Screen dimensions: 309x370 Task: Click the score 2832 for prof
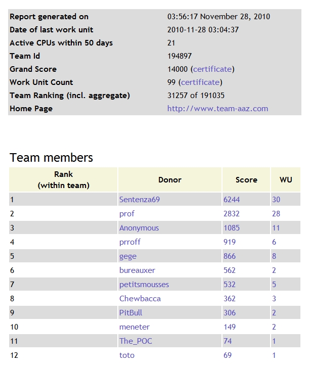click(232, 214)
